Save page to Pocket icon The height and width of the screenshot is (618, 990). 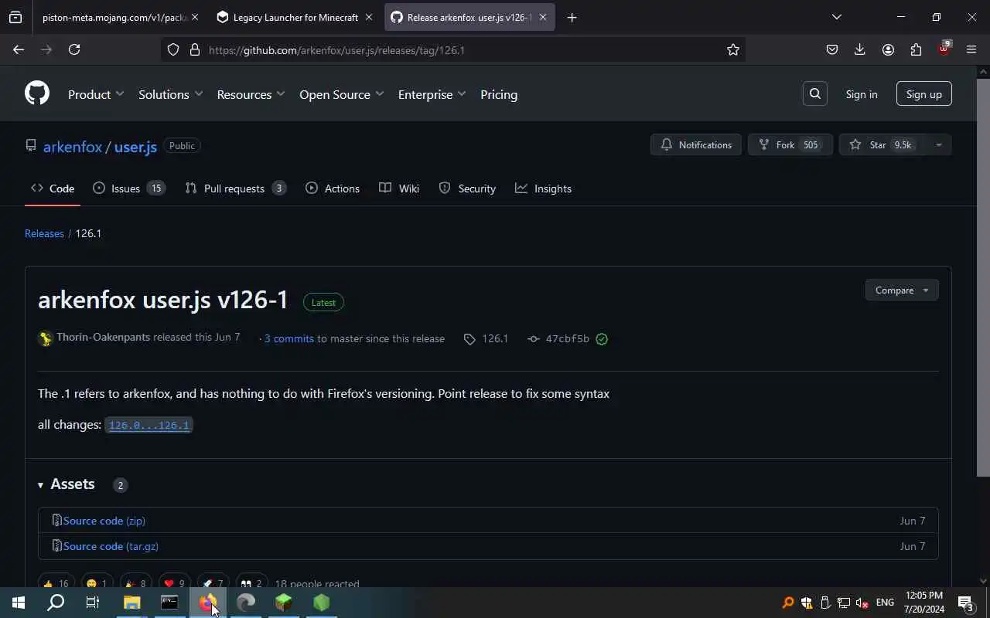(x=831, y=49)
